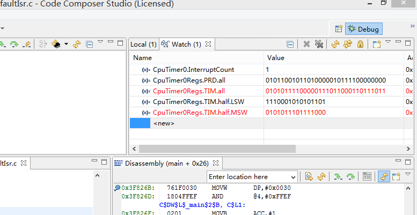Click the Value column header

coord(334,58)
